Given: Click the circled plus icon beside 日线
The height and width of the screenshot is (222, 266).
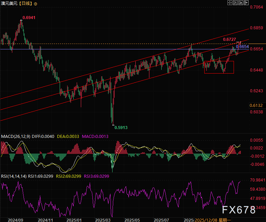Looking at the screenshot, I should pos(35,4).
